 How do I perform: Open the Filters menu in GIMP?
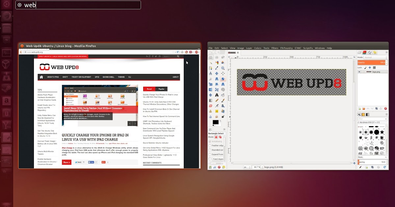275,48
